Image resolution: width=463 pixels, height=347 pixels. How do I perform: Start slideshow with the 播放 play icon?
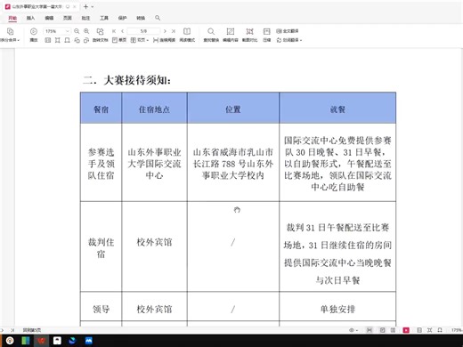[x=34, y=31]
